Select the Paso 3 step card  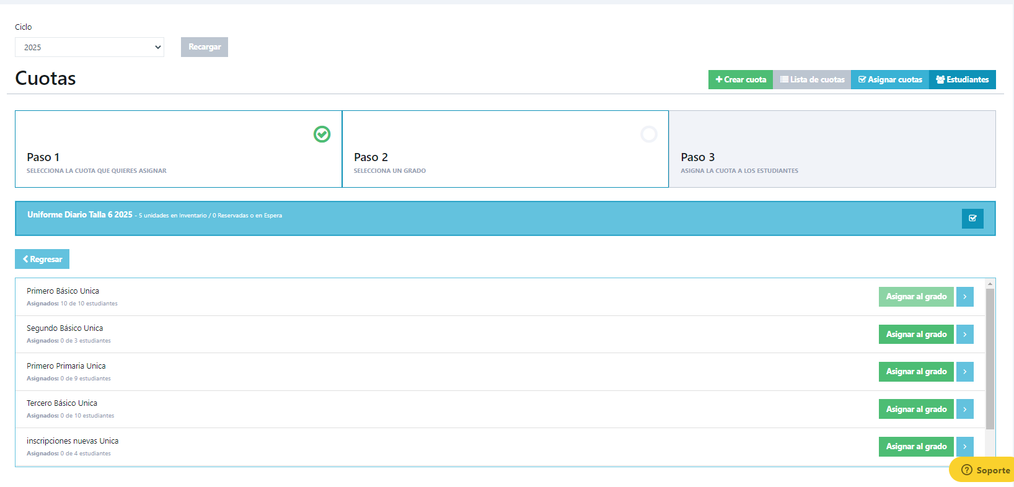tap(832, 149)
